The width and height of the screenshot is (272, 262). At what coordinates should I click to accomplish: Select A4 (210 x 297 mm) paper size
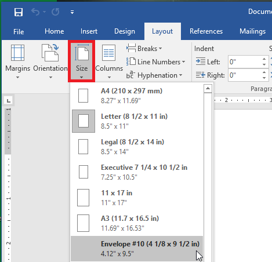point(137,96)
